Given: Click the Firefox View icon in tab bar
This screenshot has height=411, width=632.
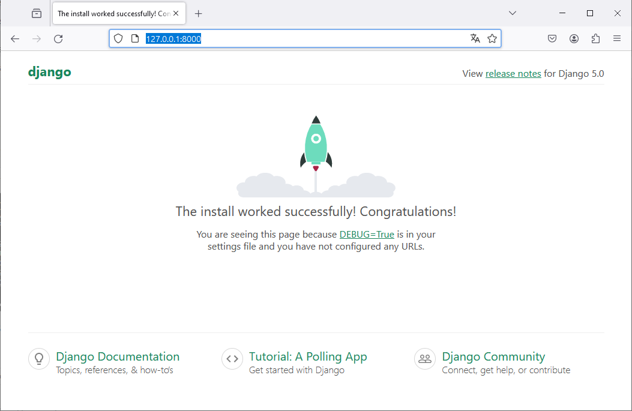Looking at the screenshot, I should (37, 13).
